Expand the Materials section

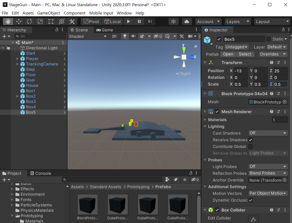click(x=205, y=120)
